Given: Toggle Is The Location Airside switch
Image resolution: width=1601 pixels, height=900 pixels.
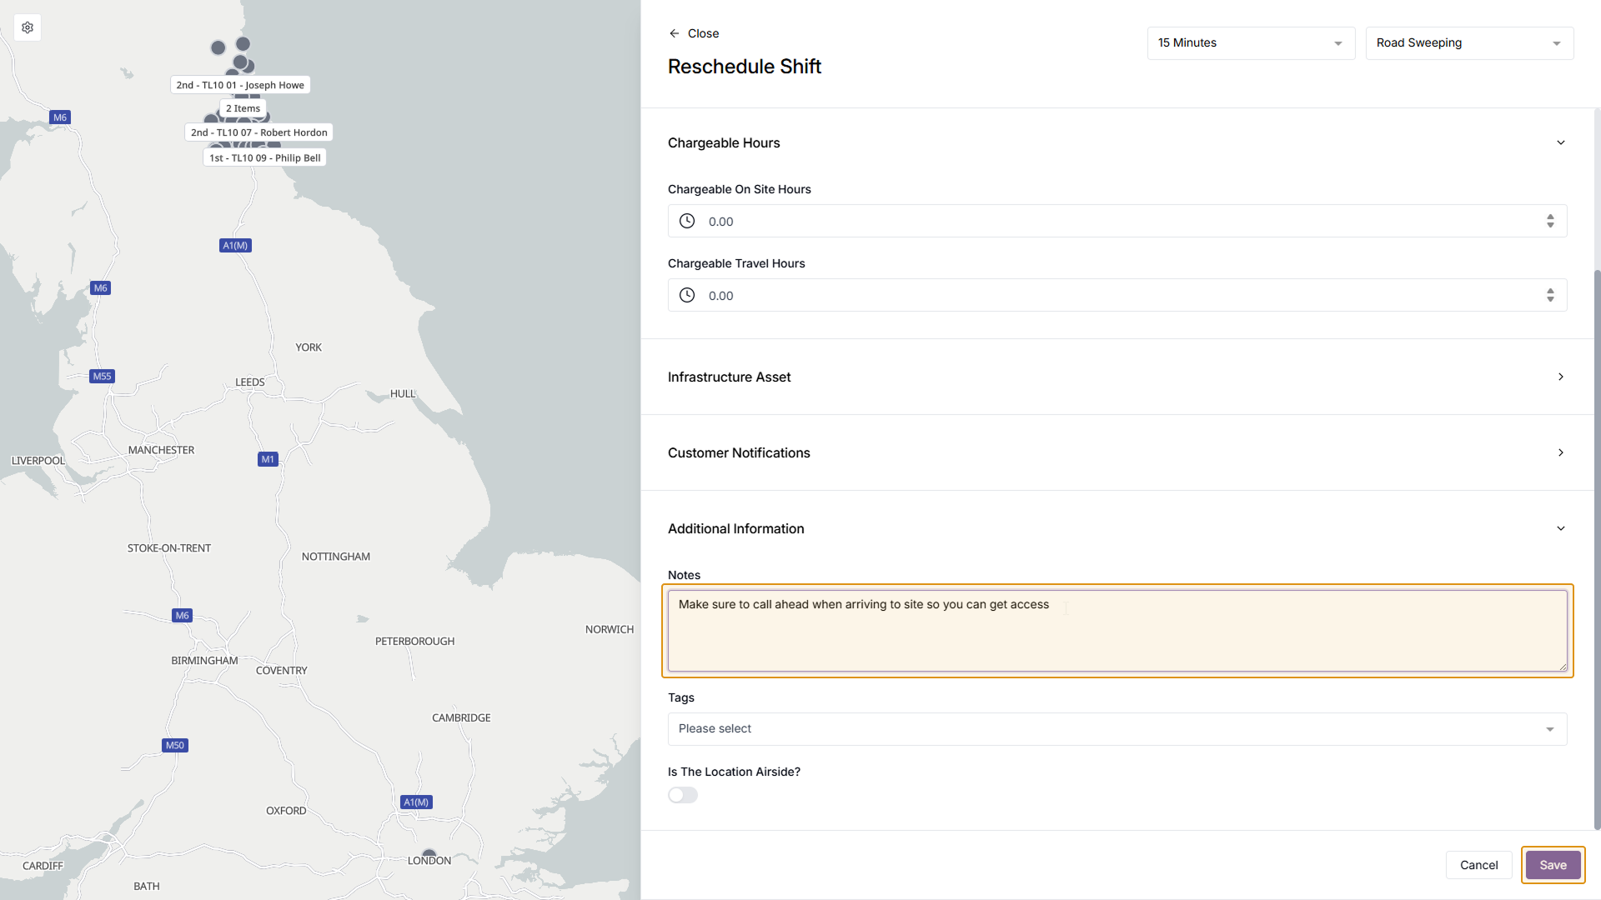Looking at the screenshot, I should [683, 795].
